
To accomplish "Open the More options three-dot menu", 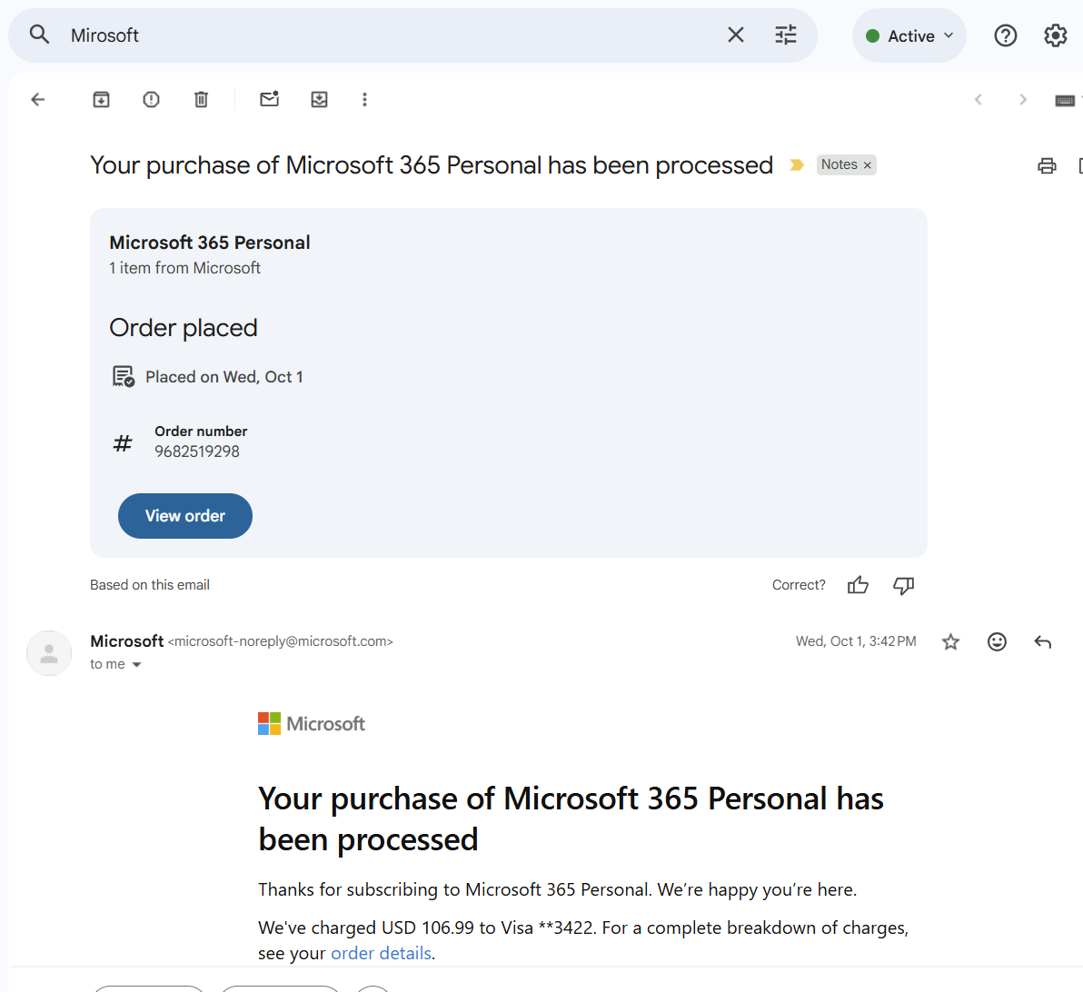I will coord(364,100).
